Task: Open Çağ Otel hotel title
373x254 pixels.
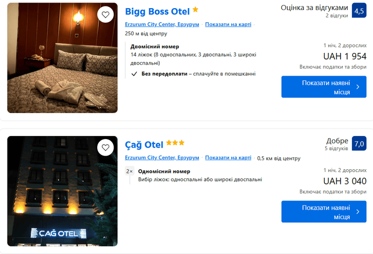Action: 144,145
